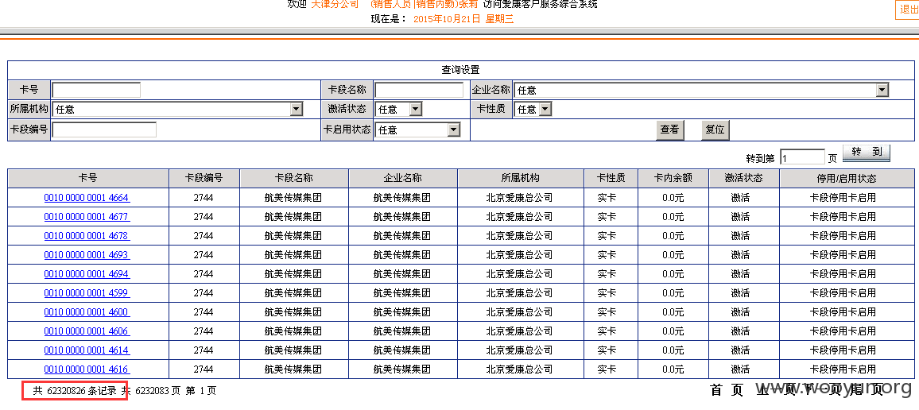Image resolution: width=919 pixels, height=410 pixels.
Task: Open card link 0010 0000 0001 4616
Action: (87, 369)
